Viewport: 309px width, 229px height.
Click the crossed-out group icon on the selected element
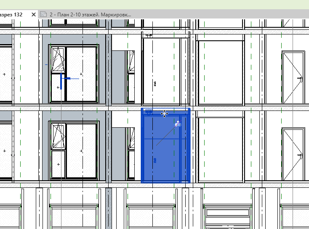(x=178, y=124)
